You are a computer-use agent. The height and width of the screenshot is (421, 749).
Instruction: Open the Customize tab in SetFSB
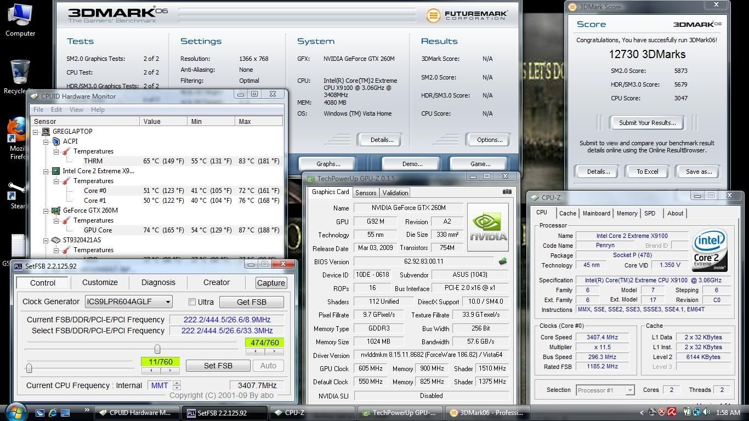pyautogui.click(x=100, y=282)
